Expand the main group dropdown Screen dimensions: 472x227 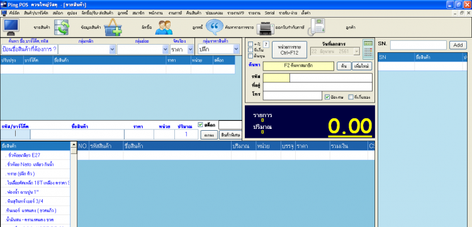113,49
